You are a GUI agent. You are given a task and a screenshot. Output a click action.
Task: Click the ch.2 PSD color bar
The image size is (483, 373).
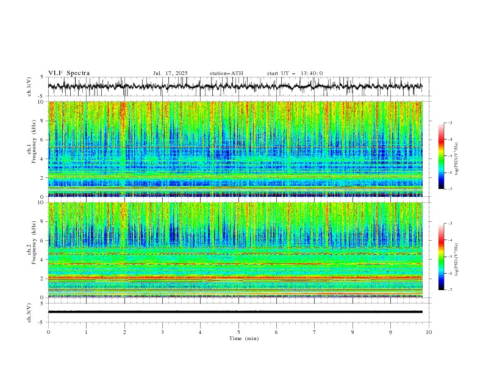point(441,257)
